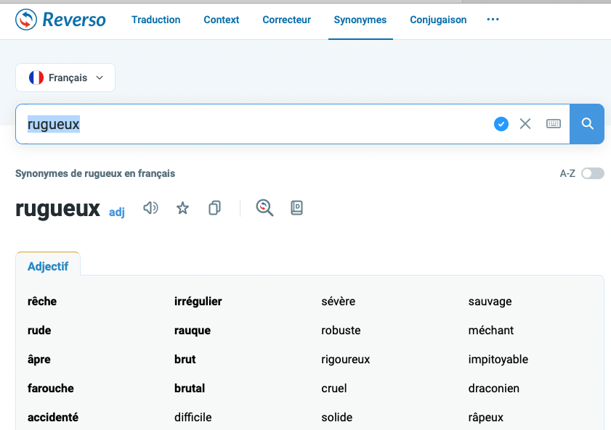Select the Adjectif tab
This screenshot has height=430, width=611.
(x=48, y=266)
